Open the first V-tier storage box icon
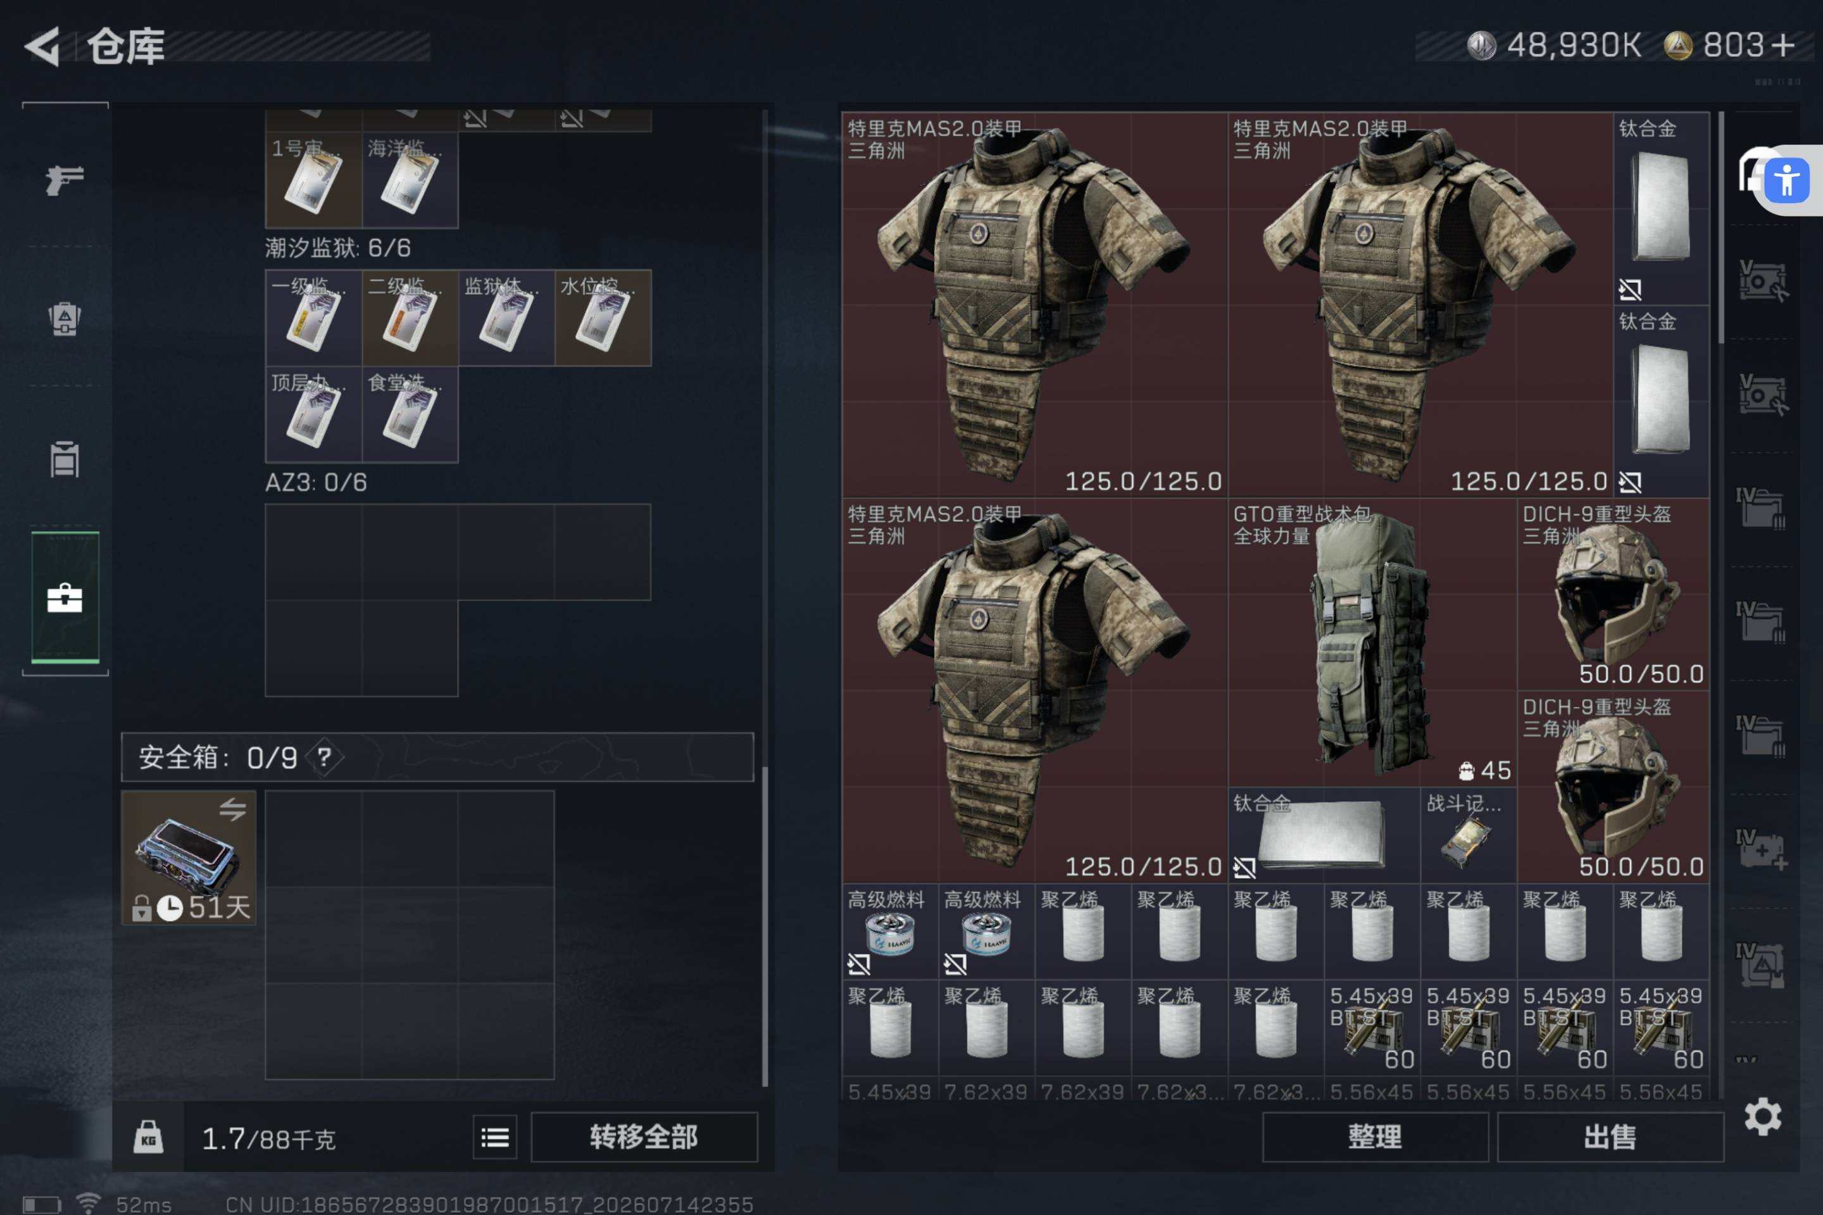Image resolution: width=1823 pixels, height=1215 pixels. click(x=1762, y=280)
